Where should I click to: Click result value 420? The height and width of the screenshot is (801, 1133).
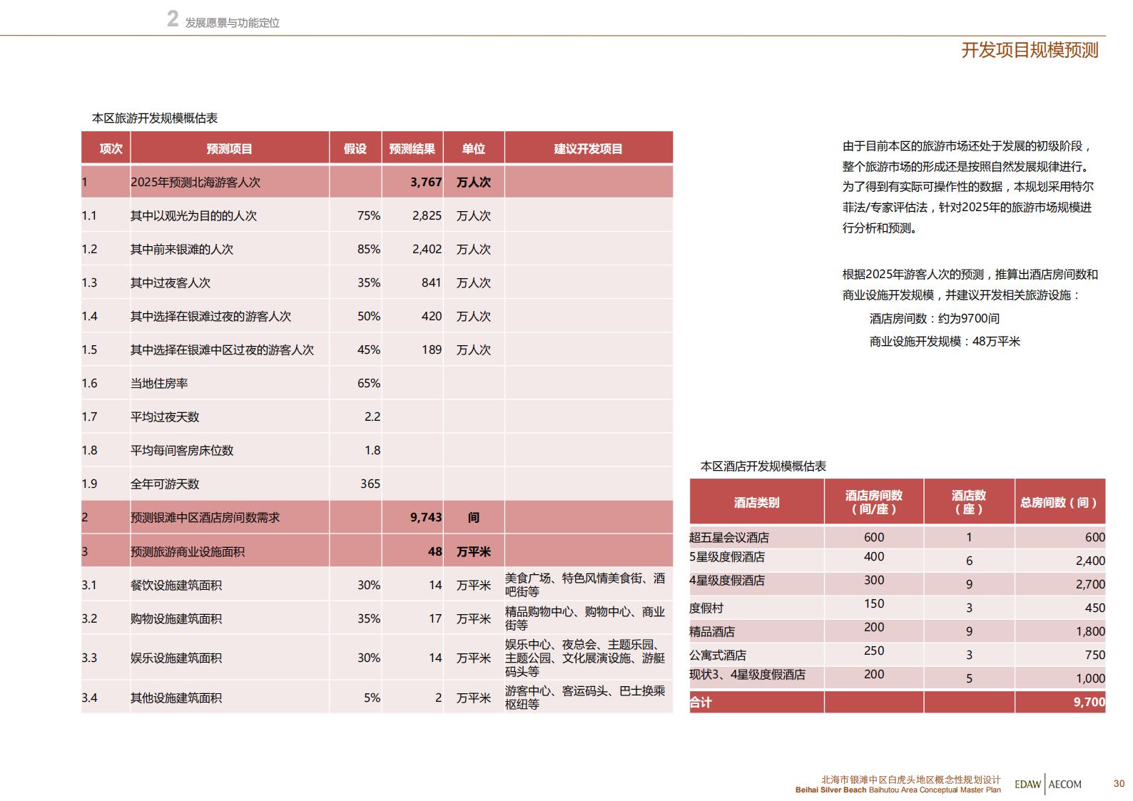point(432,316)
